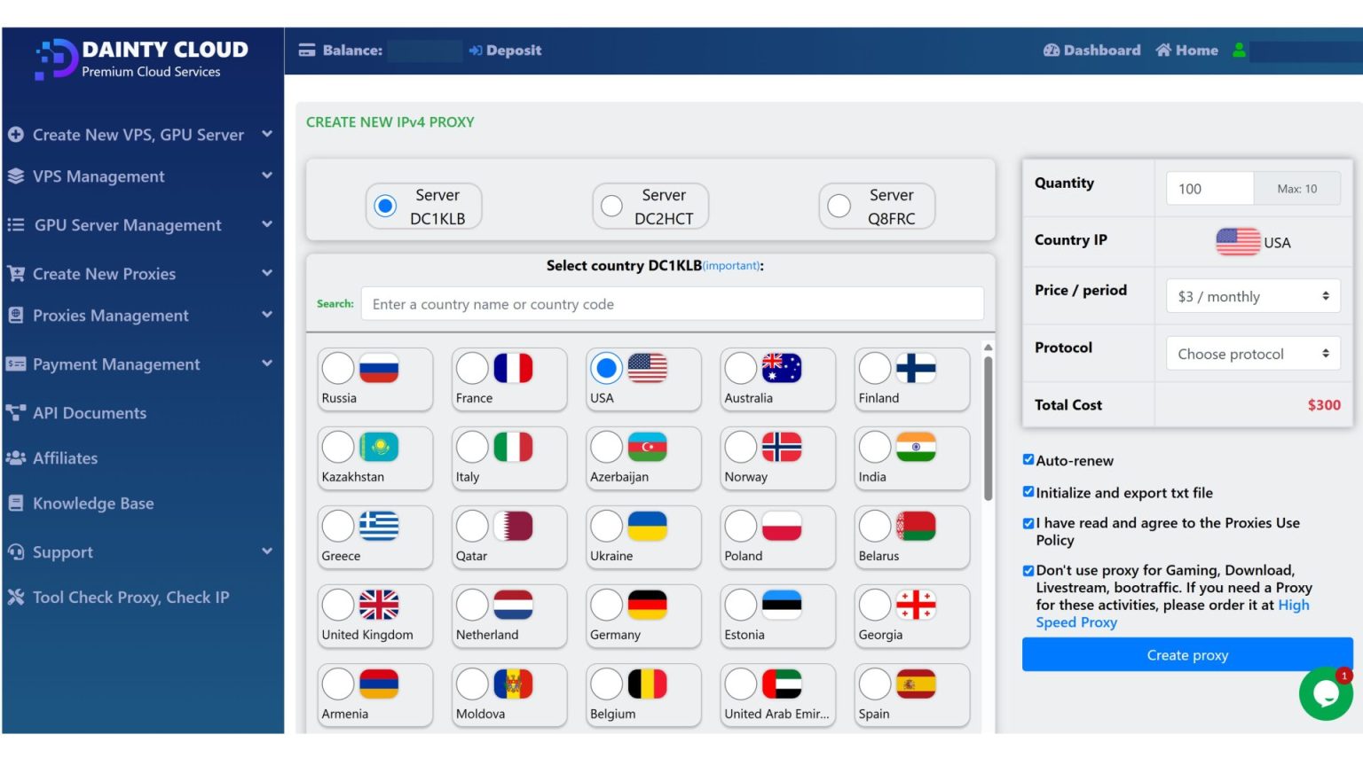Click the API Documents sidebar icon
This screenshot has width=1363, height=766.
pos(15,412)
